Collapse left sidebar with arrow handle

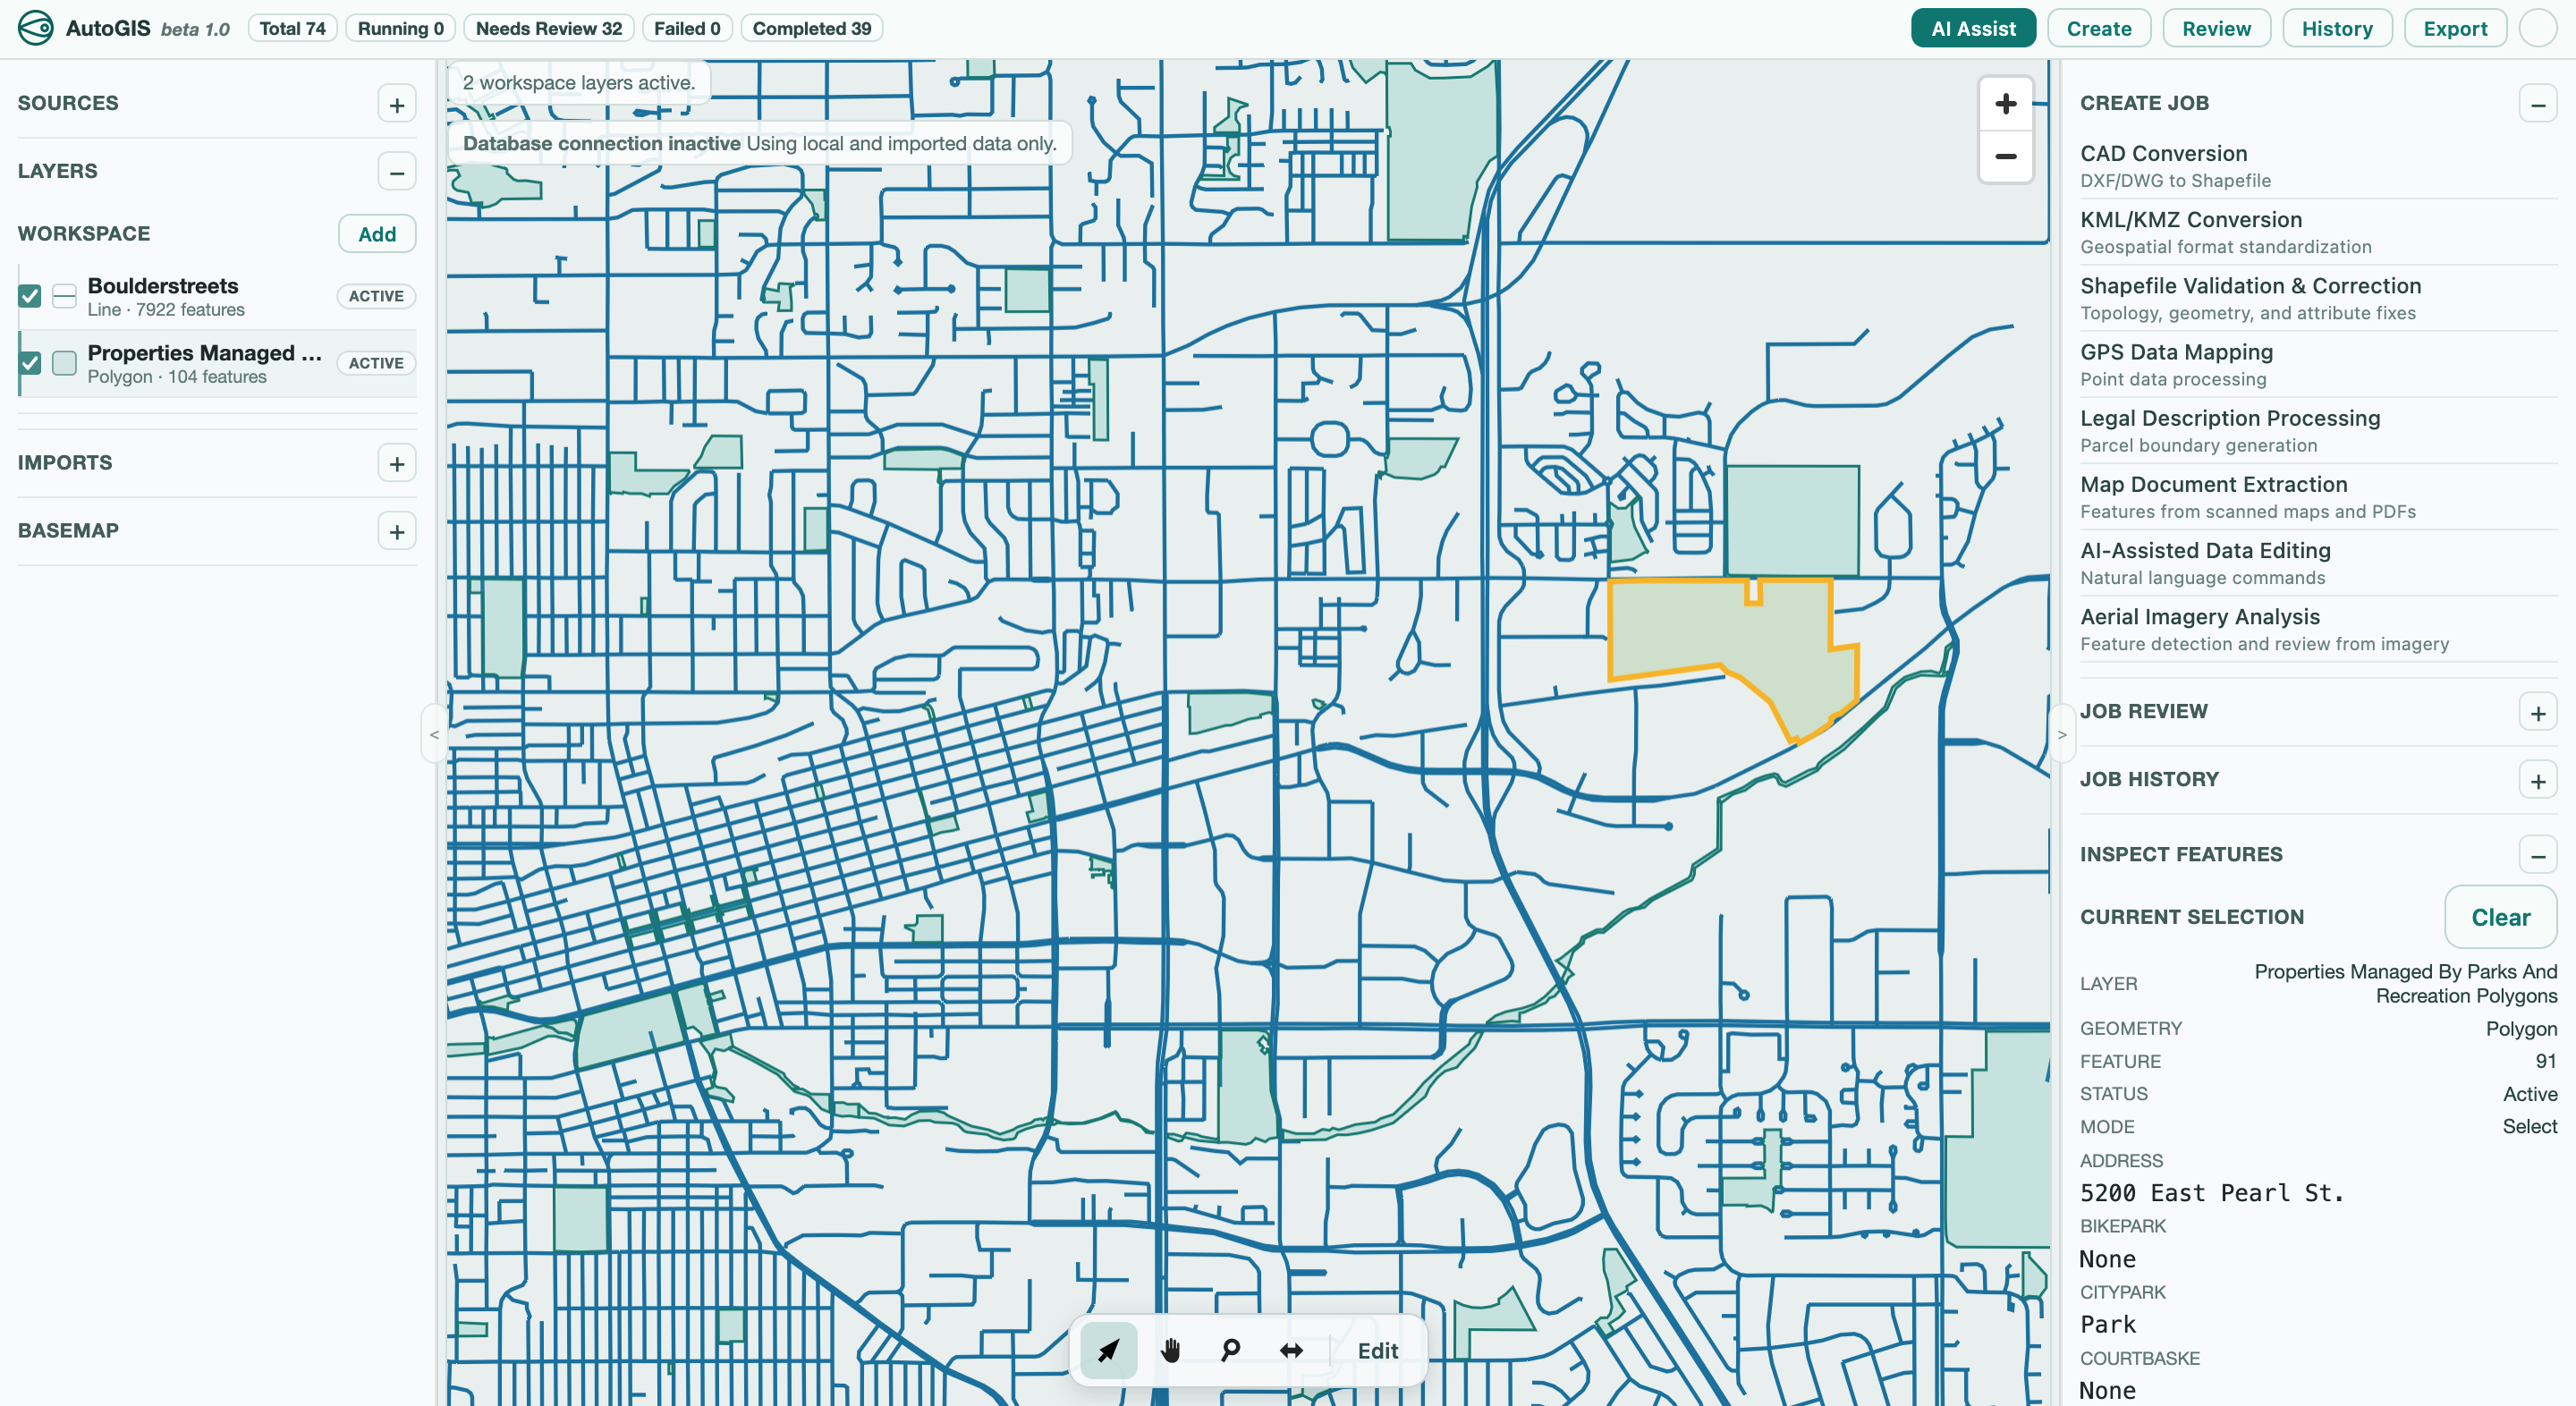tap(434, 734)
